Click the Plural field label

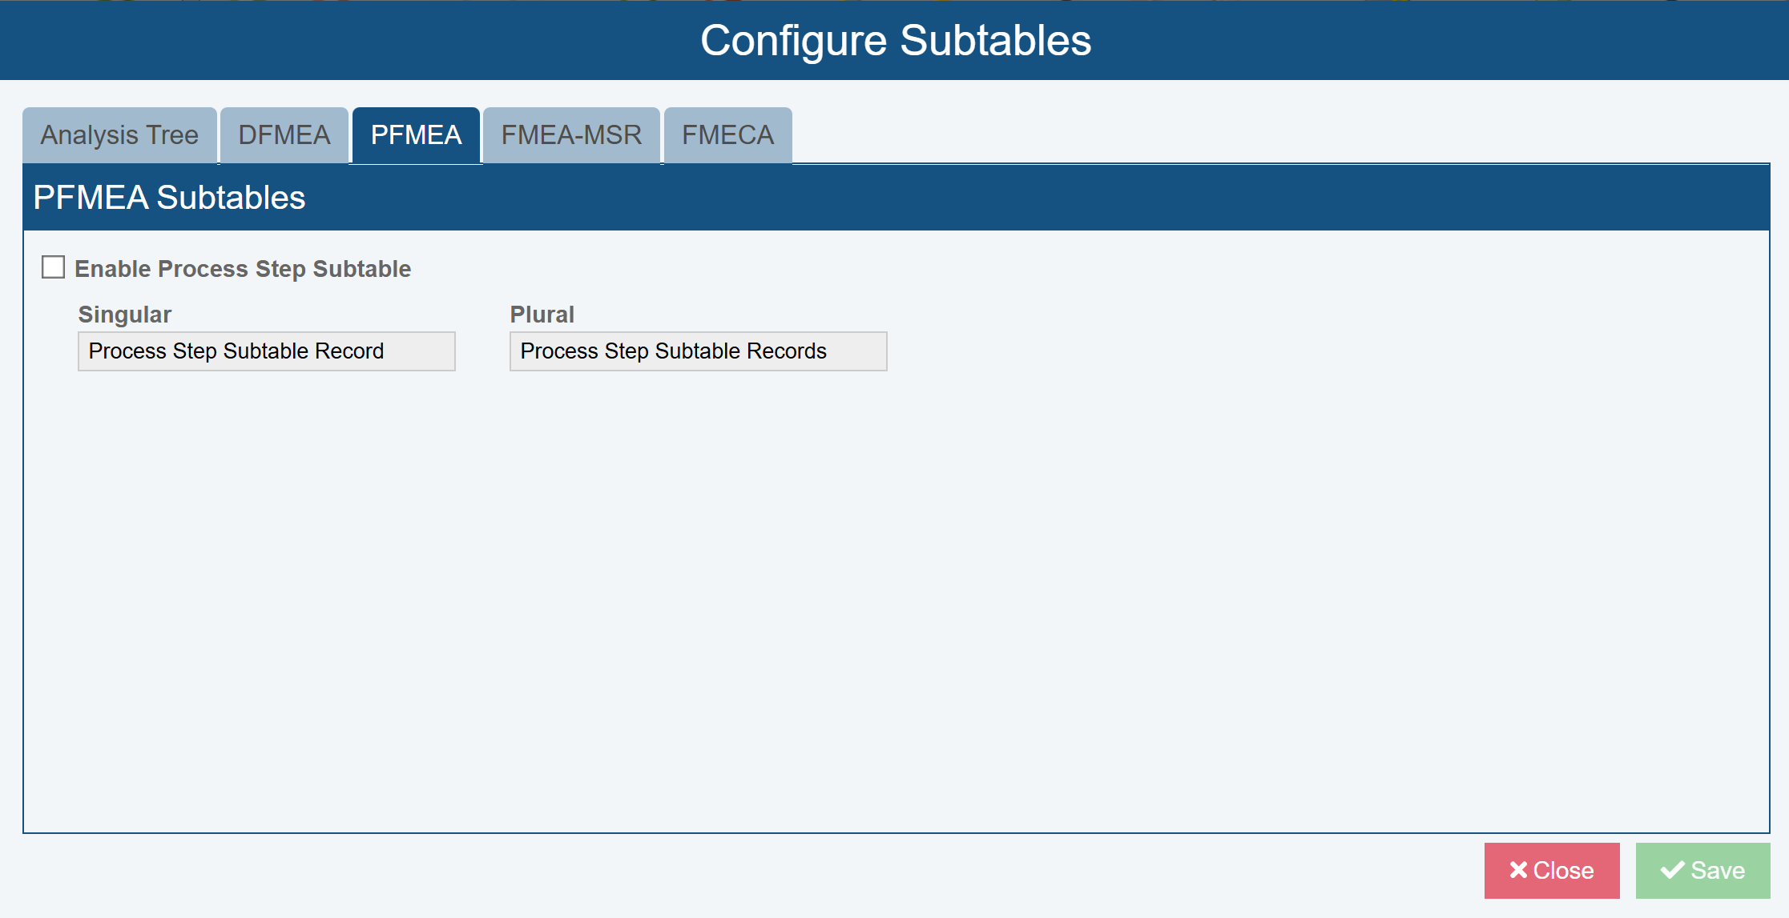tap(542, 315)
